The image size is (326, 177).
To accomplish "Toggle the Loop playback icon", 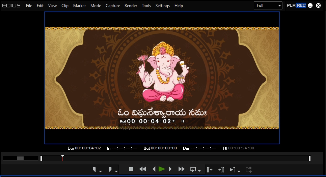I will tap(193, 170).
